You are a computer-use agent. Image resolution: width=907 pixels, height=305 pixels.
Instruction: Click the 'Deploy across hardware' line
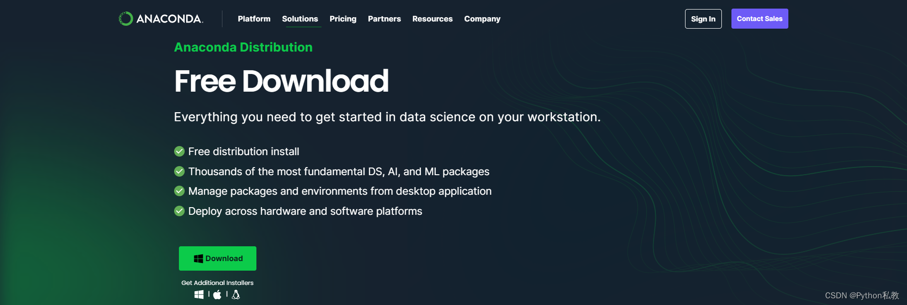click(305, 211)
